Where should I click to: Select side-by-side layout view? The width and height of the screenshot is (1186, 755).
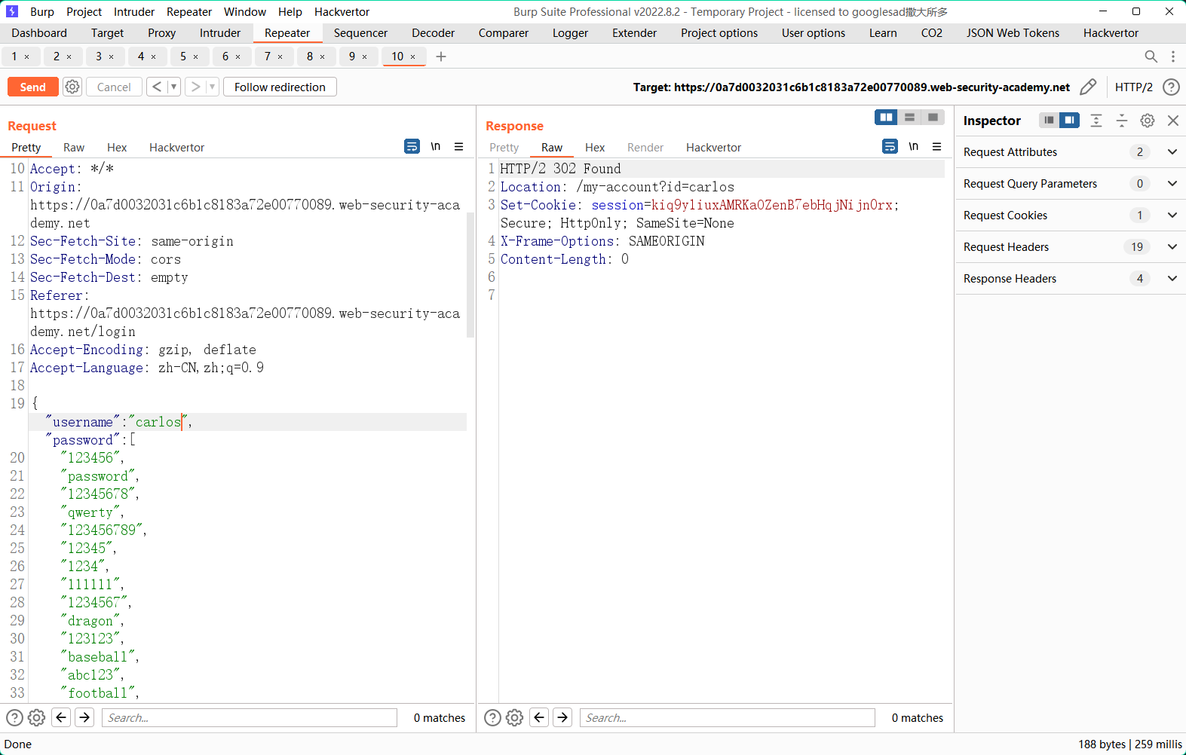(x=886, y=117)
